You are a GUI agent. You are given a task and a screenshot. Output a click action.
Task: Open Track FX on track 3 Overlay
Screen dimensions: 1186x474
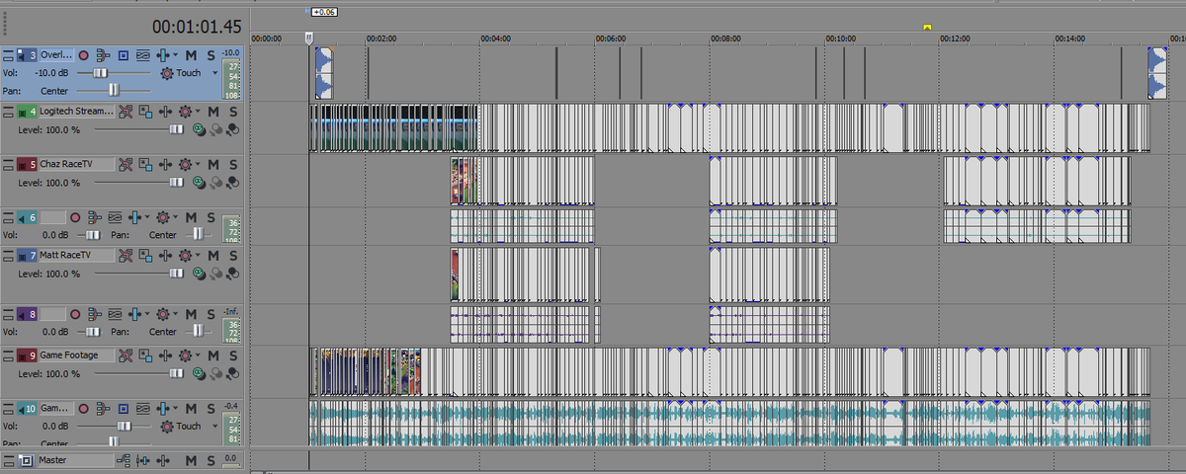click(x=162, y=55)
